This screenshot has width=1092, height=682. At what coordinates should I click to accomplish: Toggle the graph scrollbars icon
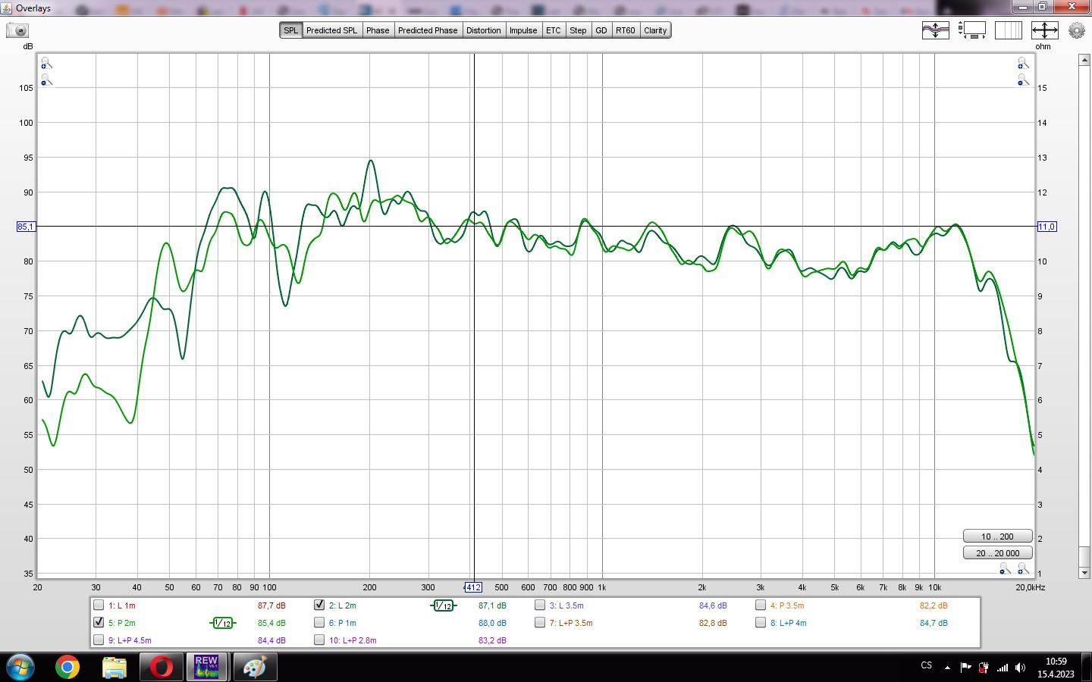pos(971,30)
